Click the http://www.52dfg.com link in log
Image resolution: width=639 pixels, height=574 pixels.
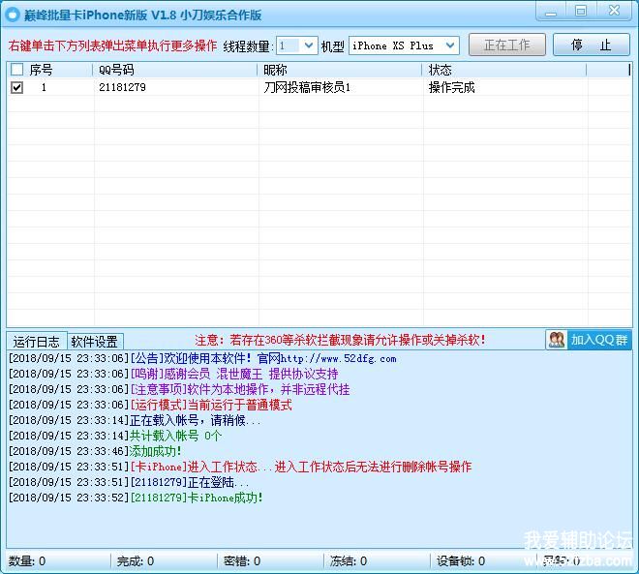(338, 359)
